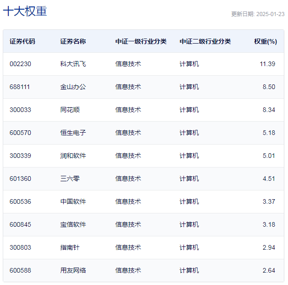This screenshot has height=285, width=288.
Task: Click weight value 8.34
Action: (269, 110)
